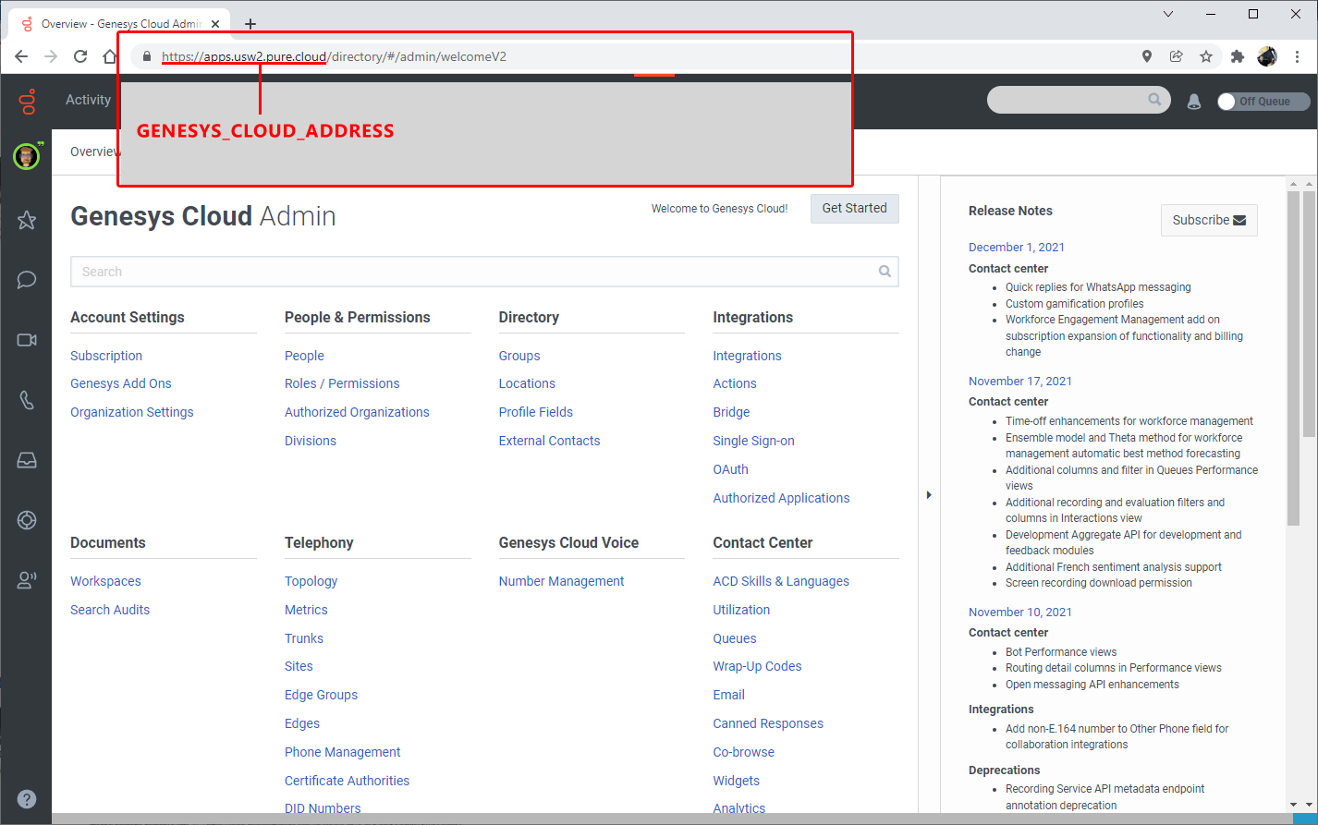The width and height of the screenshot is (1318, 825).
Task: Open Wrap-Up Codes
Action: pyautogui.click(x=757, y=666)
